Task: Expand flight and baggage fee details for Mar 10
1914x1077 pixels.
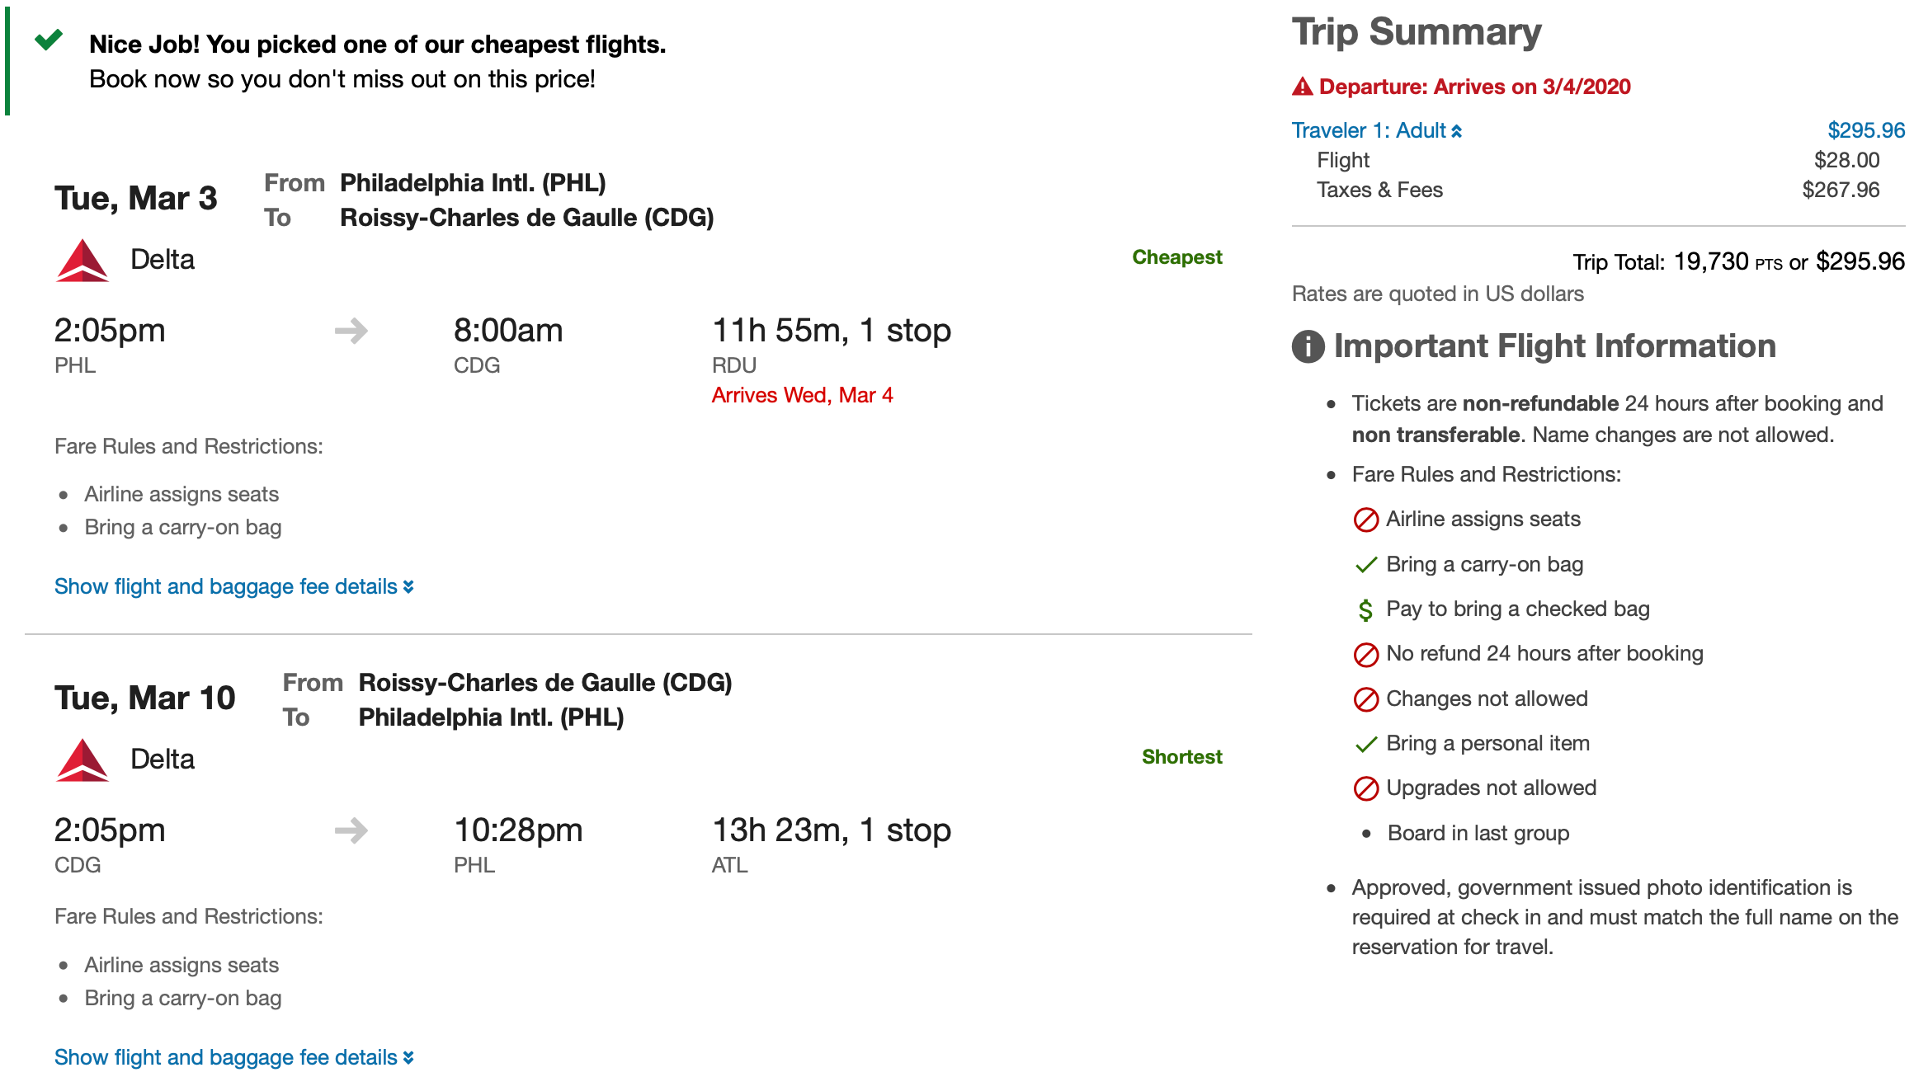Action: (233, 1057)
